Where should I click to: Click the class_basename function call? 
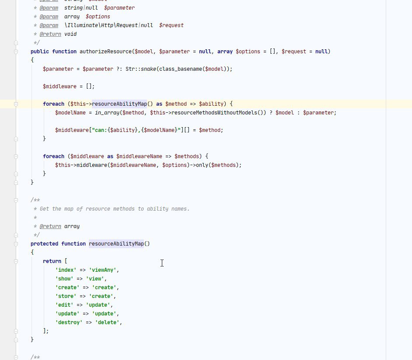pos(181,69)
